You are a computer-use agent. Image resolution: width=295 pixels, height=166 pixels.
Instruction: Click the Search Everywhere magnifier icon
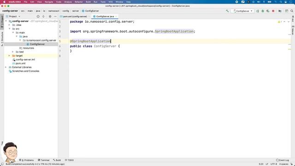click(292, 11)
